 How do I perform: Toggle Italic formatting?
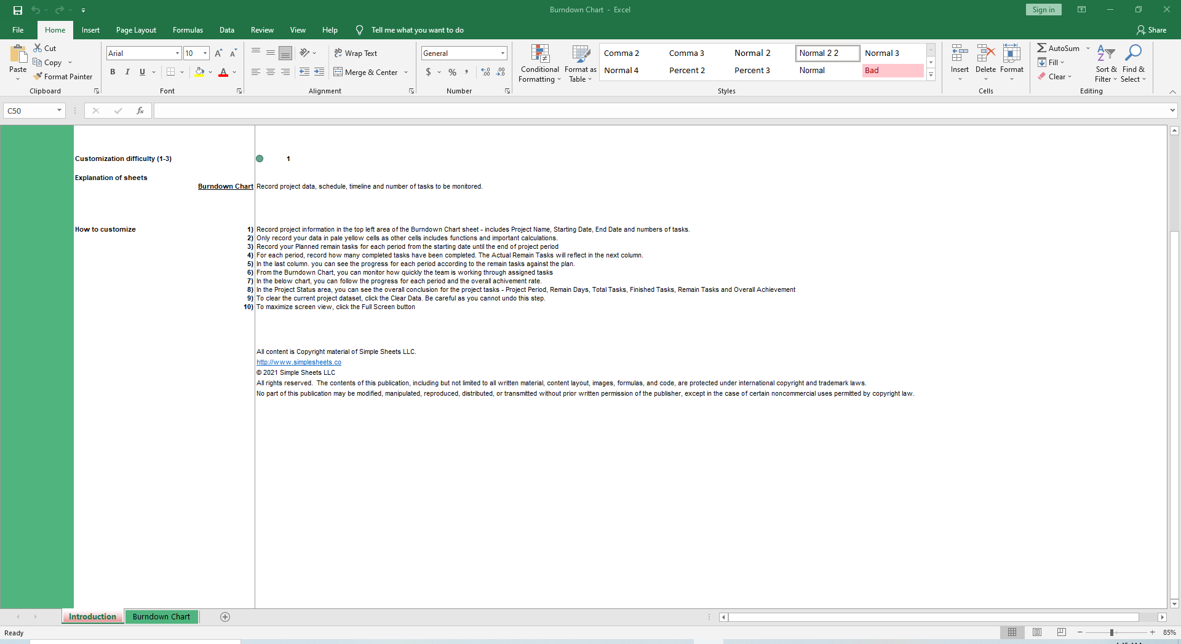tap(127, 72)
